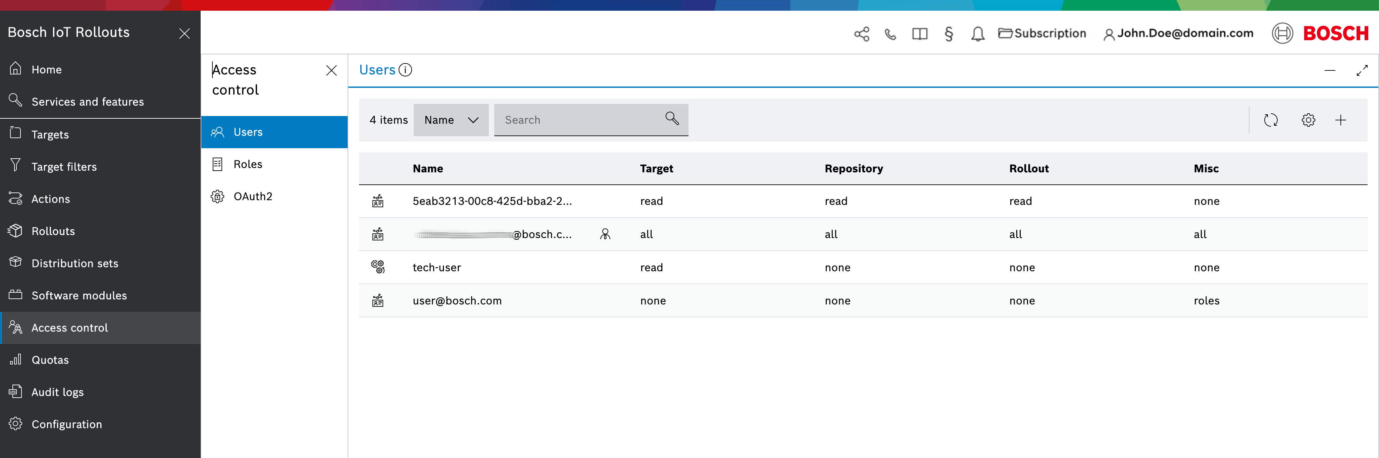1379x458 pixels.
Task: Click the search magnifier icon
Action: tap(672, 118)
